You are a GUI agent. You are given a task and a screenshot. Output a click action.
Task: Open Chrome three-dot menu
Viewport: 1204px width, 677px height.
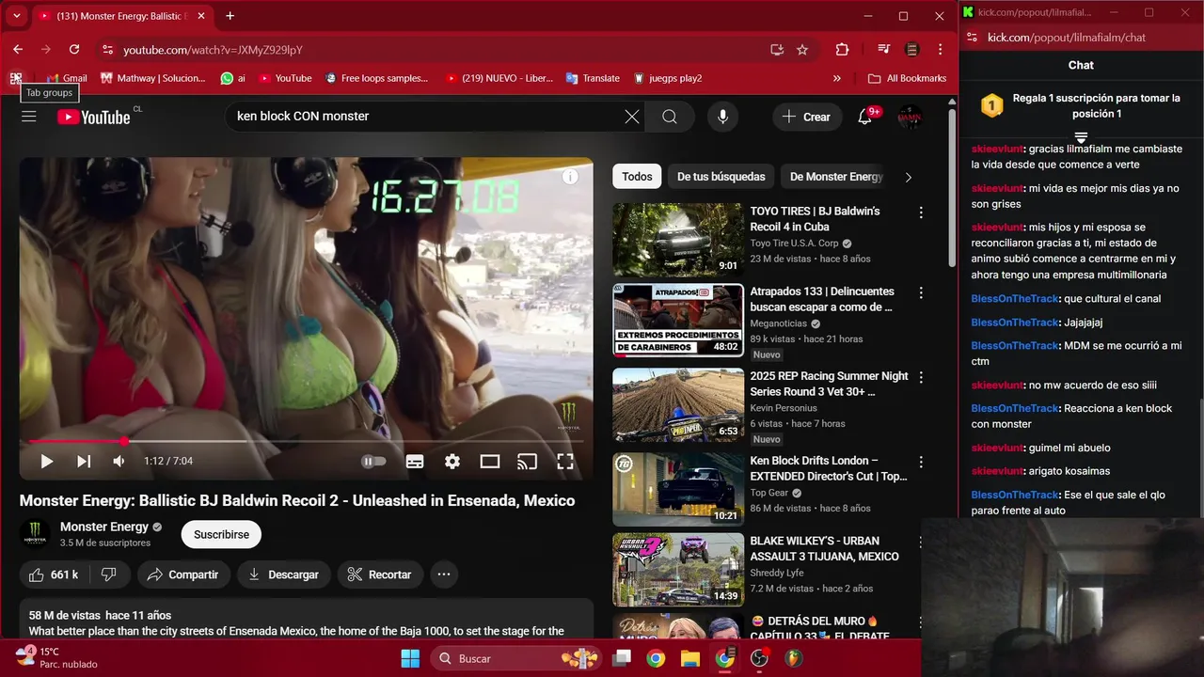coord(940,50)
